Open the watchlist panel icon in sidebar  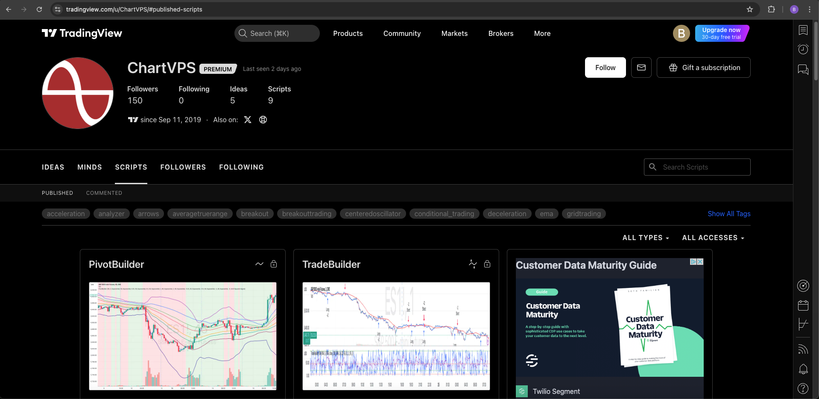pyautogui.click(x=803, y=30)
